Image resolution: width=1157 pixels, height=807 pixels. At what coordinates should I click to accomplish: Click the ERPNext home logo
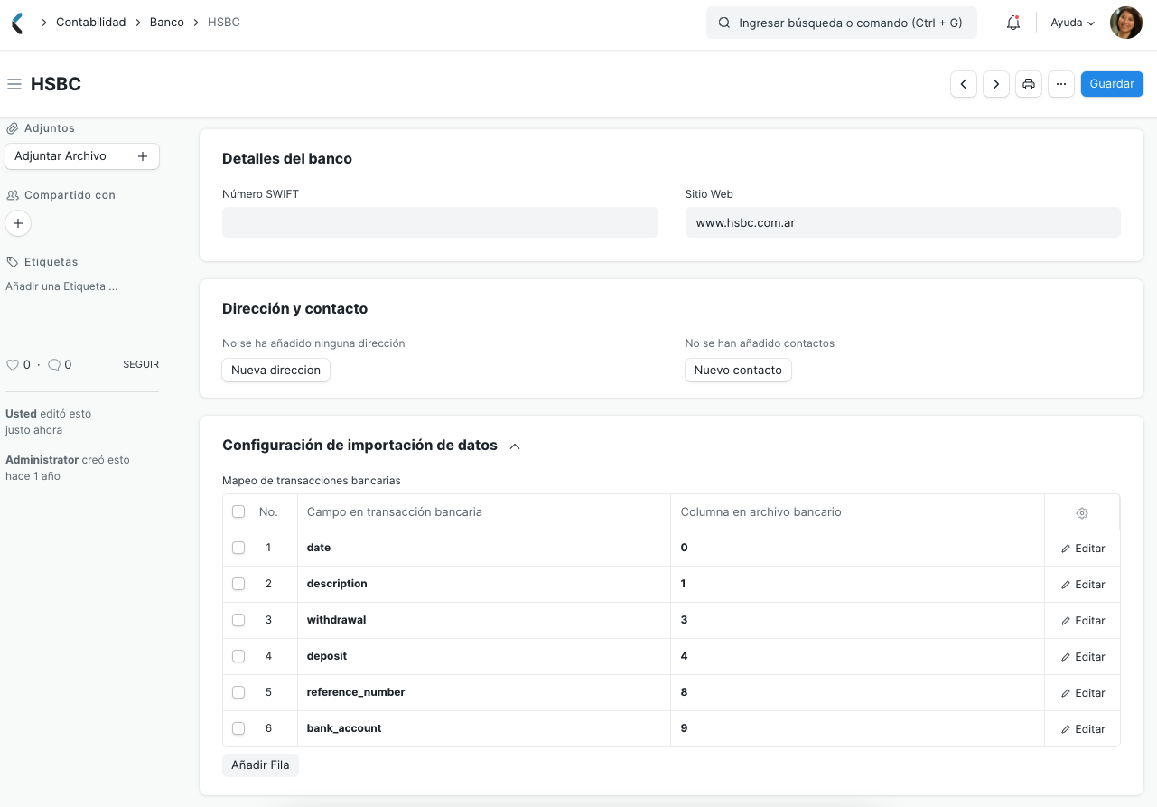point(17,23)
